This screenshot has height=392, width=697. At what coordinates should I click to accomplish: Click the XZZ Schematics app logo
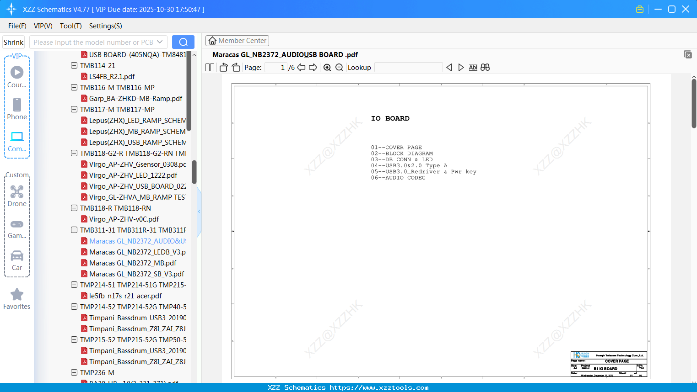(x=11, y=9)
